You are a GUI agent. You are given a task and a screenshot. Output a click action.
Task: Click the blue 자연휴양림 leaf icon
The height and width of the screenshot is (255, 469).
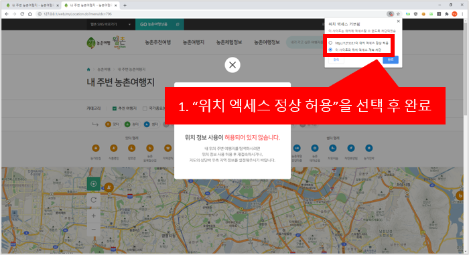pos(351,149)
